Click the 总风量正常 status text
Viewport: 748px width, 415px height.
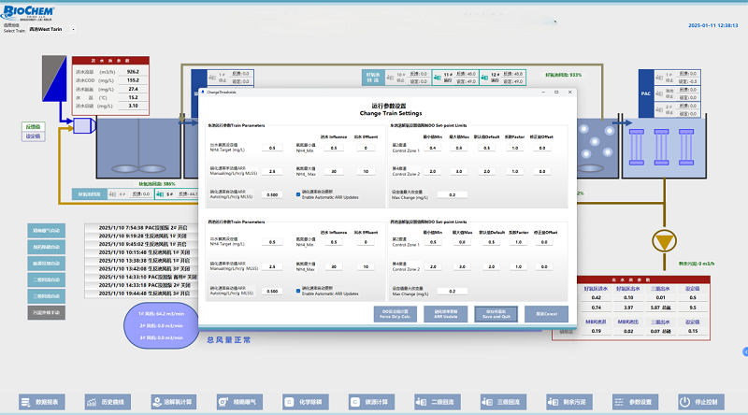(x=228, y=340)
